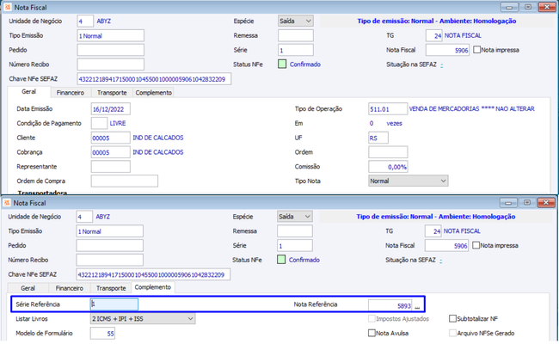
Task: Click Série field in upper window
Action: click(296, 50)
